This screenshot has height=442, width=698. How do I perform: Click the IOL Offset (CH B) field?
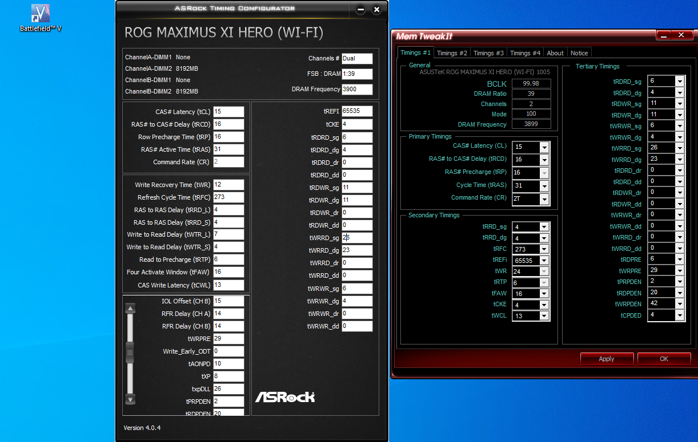pos(228,301)
